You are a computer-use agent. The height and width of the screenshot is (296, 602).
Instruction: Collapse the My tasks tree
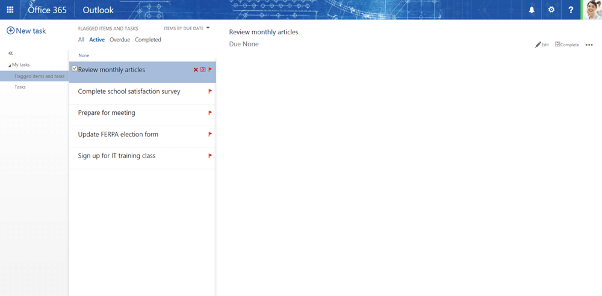10,65
